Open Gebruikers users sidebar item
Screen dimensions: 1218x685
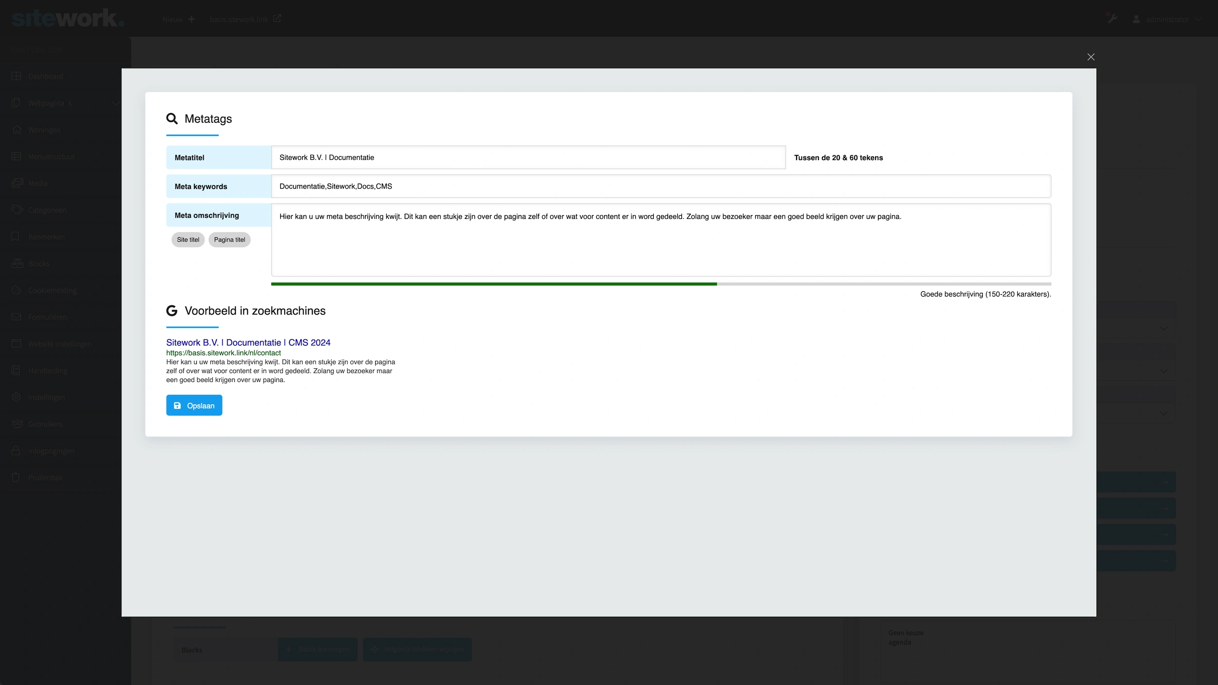pos(45,424)
